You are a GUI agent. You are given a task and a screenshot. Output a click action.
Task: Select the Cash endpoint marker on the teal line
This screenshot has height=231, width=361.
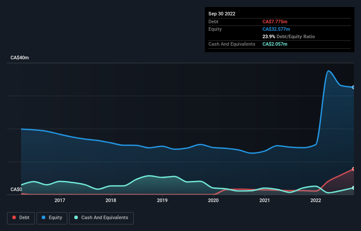pyautogui.click(x=354, y=188)
